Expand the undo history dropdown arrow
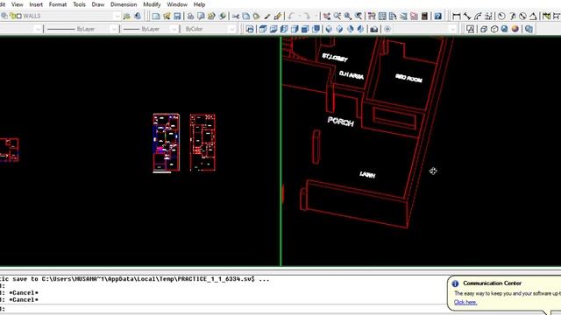 pyautogui.click(x=299, y=16)
